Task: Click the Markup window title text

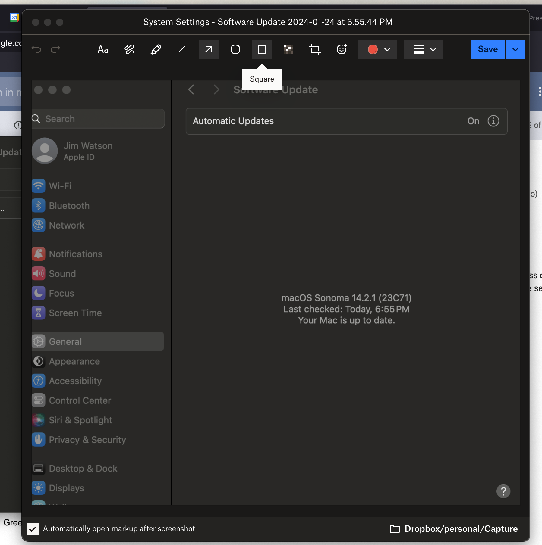Action: [268, 22]
